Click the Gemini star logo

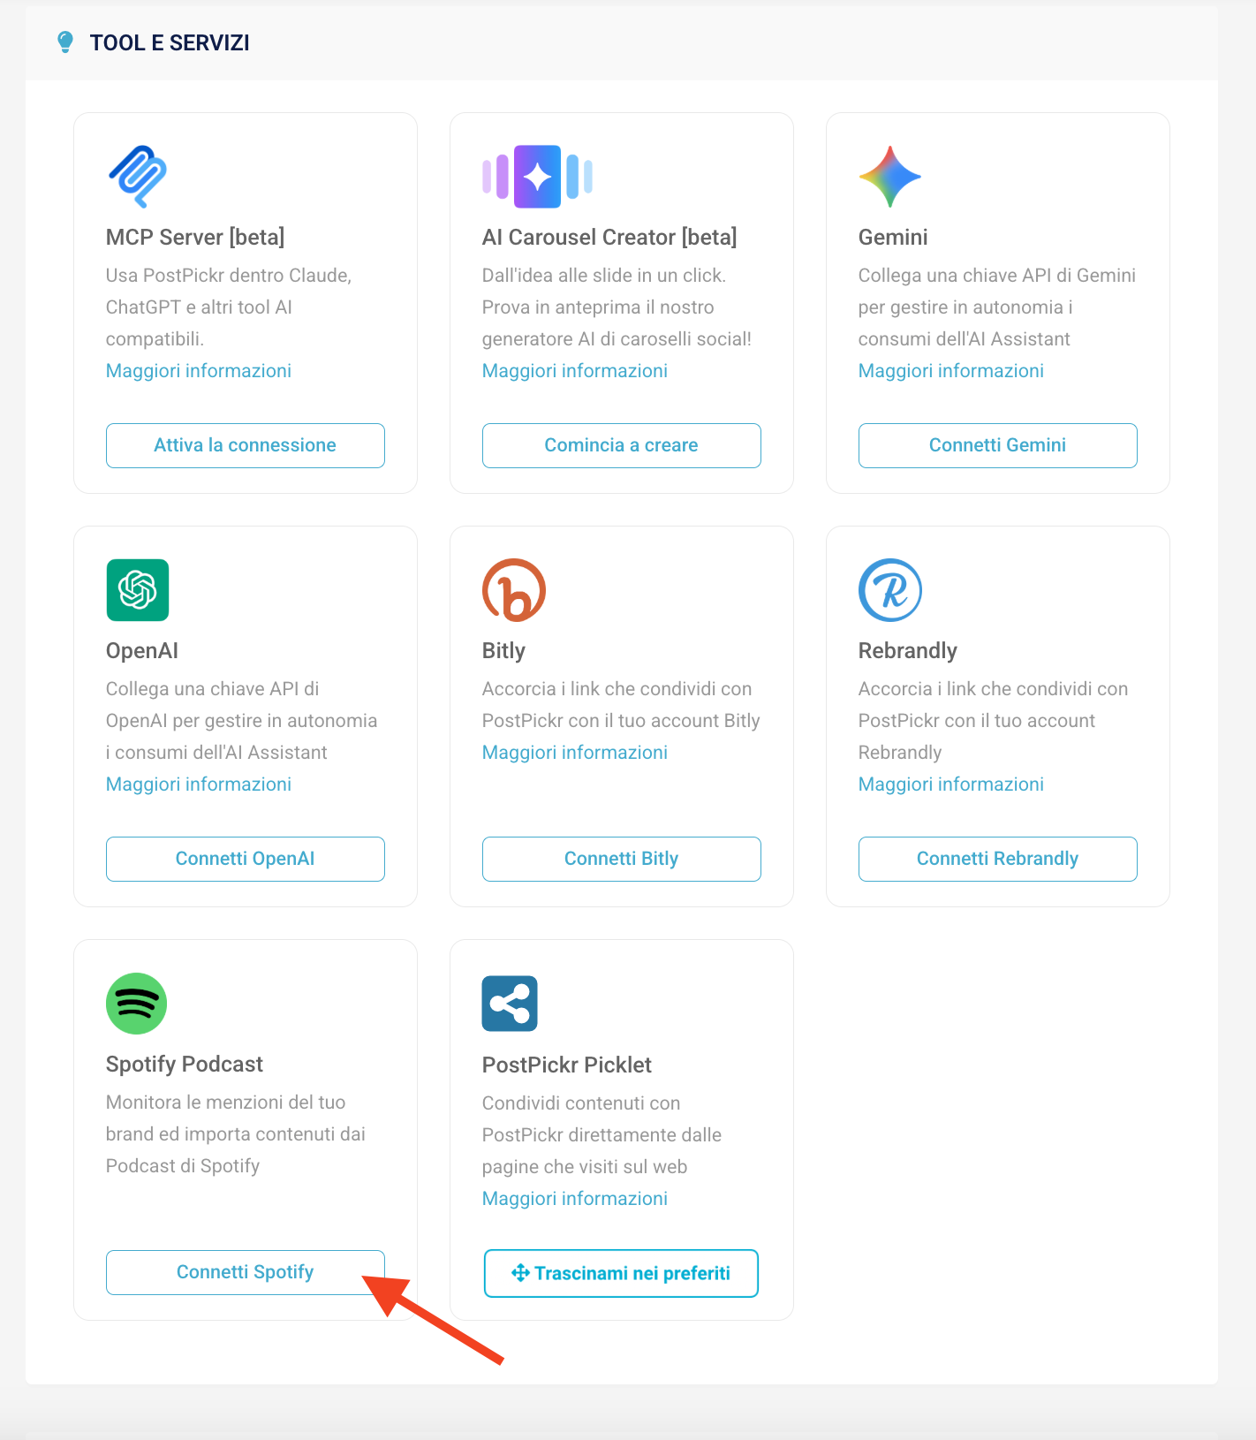(890, 177)
